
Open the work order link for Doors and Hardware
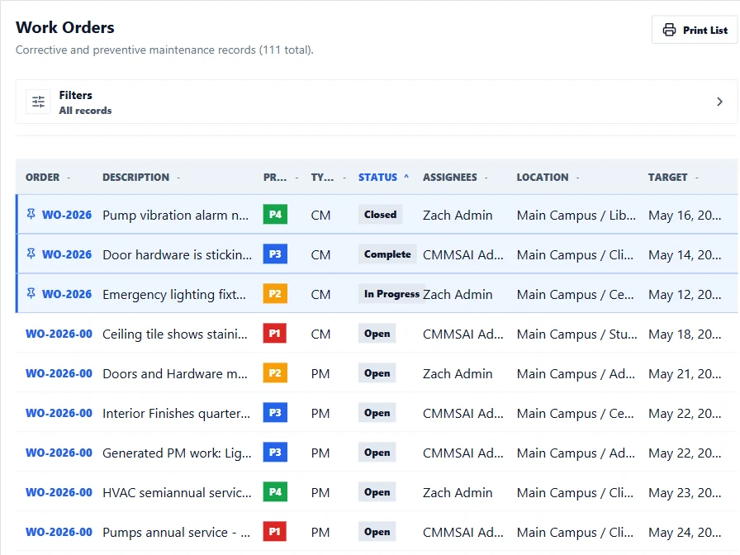tap(59, 373)
